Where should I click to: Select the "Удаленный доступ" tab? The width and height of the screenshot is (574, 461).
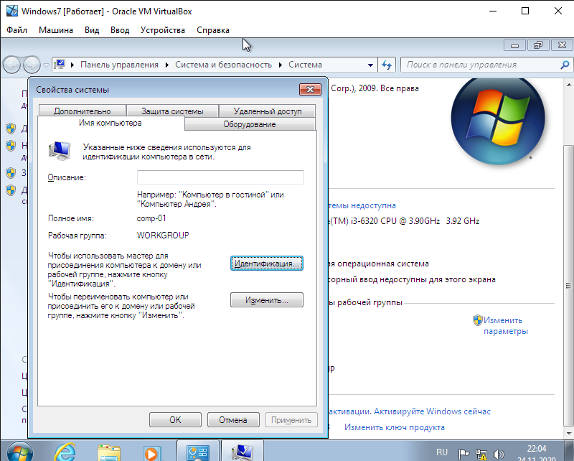[x=267, y=111]
